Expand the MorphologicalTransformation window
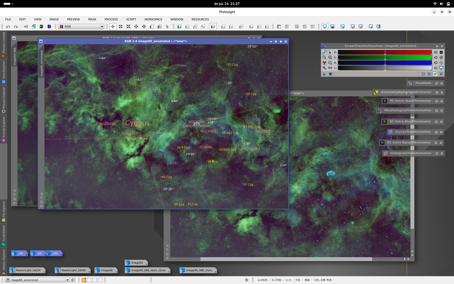Viewport: 454px width, 284px height. [437, 111]
